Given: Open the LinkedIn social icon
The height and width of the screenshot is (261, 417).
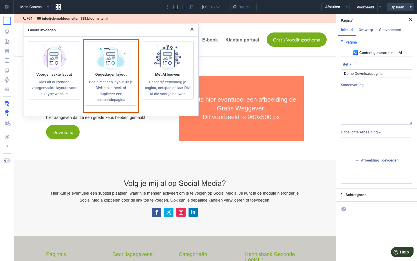Looking at the screenshot, I should [193, 212].
